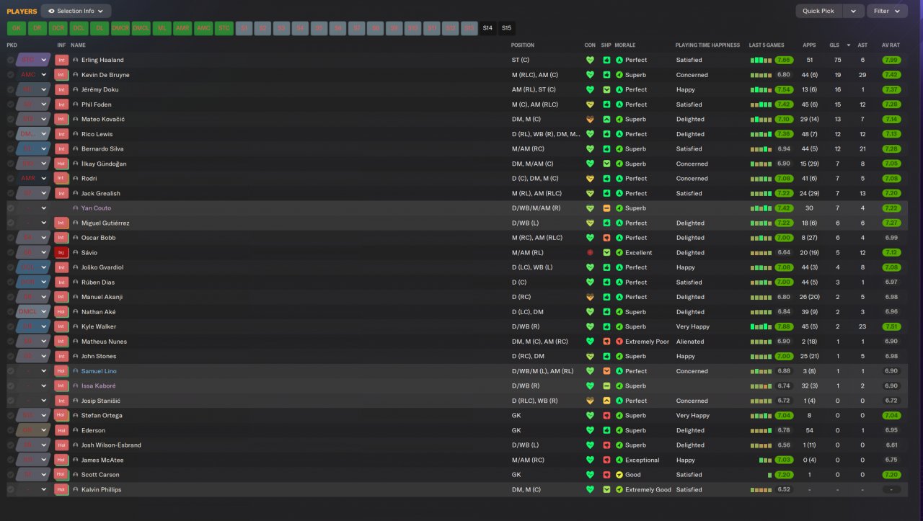
Task: Click Ederson's morale icon
Action: coord(619,430)
